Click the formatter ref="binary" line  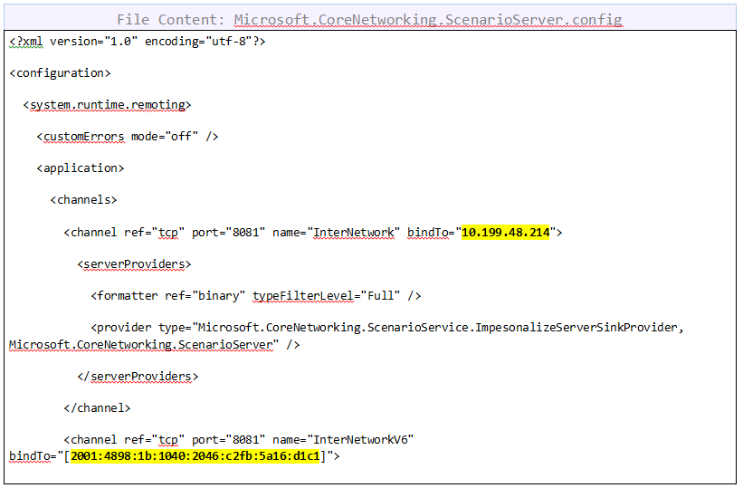(x=256, y=296)
